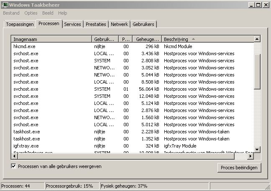Image resolution: width=271 pixels, height=191 pixels.
Task: Select taskhost.exe using 2.228 kB
Action: 133,132
